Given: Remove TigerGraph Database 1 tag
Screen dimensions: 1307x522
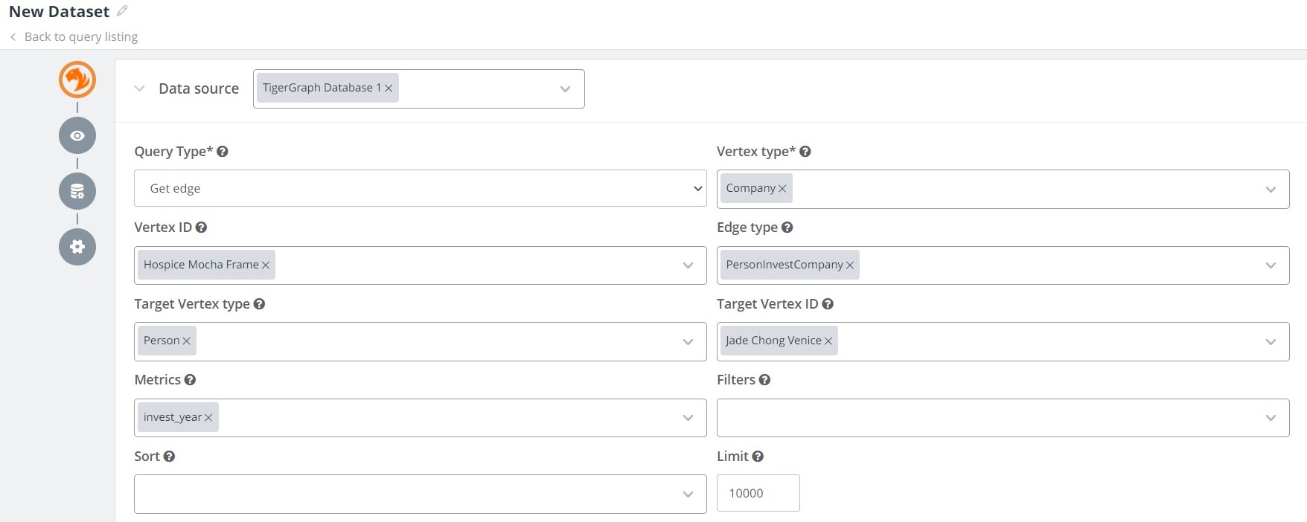Looking at the screenshot, I should (x=389, y=88).
